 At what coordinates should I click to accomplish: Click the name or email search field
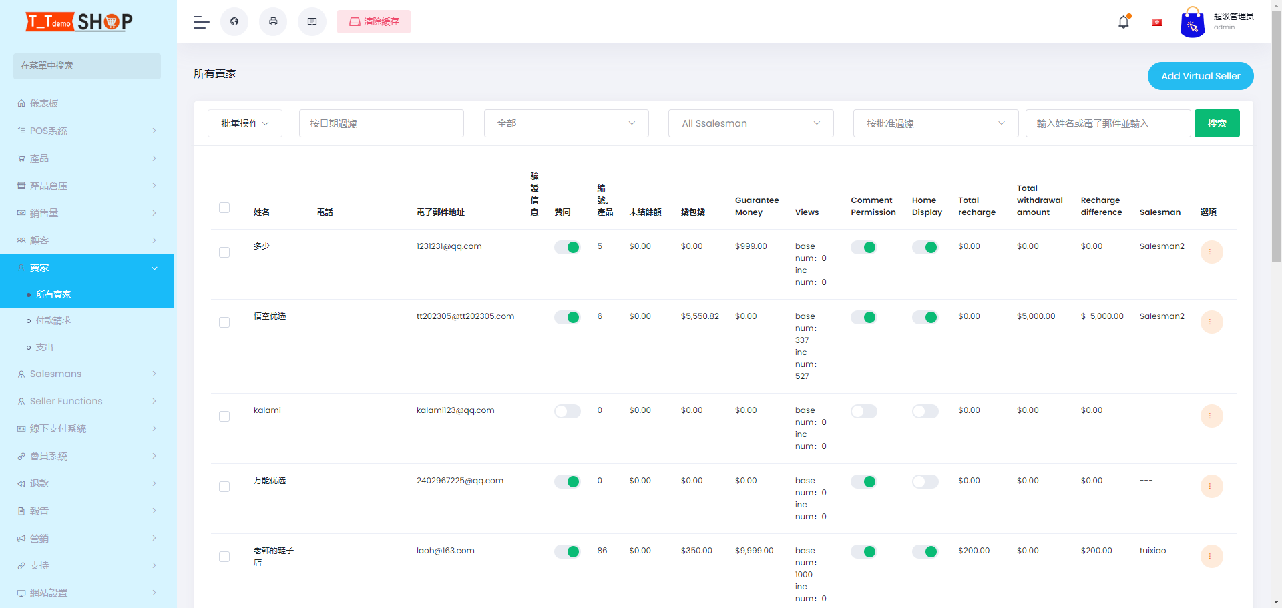point(1107,123)
